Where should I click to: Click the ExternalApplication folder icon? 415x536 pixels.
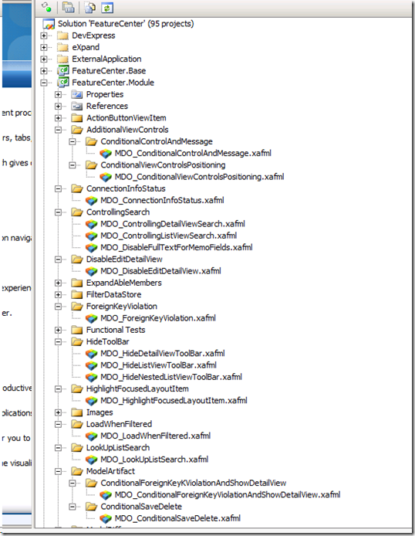[x=62, y=59]
